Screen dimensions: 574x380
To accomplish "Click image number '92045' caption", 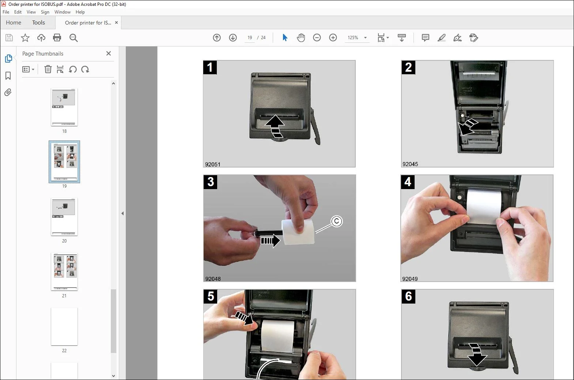I will pos(410,164).
